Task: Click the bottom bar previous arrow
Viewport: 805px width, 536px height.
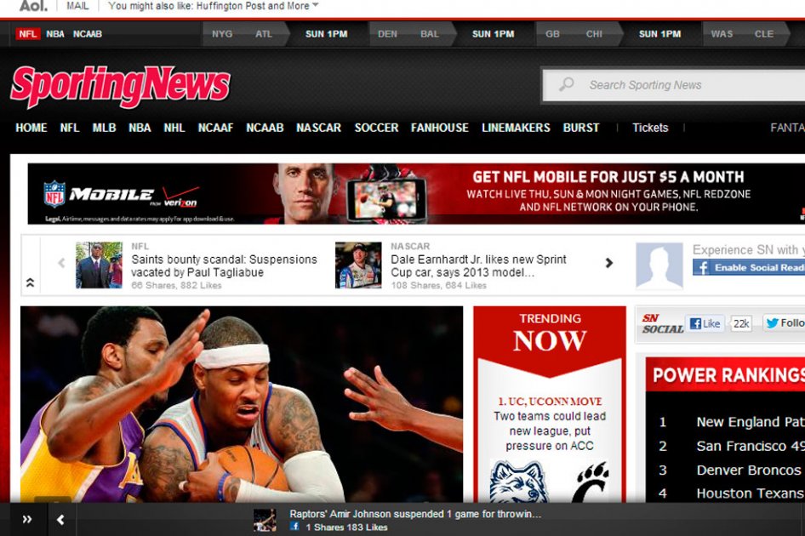Action: pyautogui.click(x=60, y=520)
